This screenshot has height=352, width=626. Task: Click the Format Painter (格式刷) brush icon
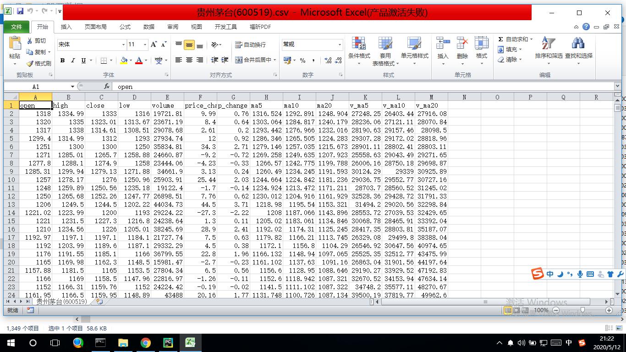tap(30, 64)
